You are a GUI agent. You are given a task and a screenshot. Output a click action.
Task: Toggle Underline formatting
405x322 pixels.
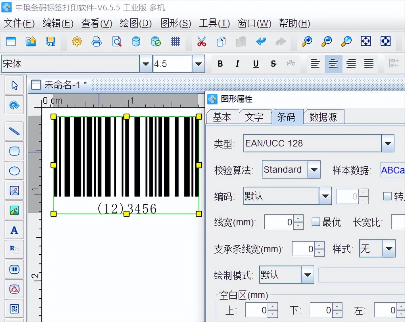[256, 64]
